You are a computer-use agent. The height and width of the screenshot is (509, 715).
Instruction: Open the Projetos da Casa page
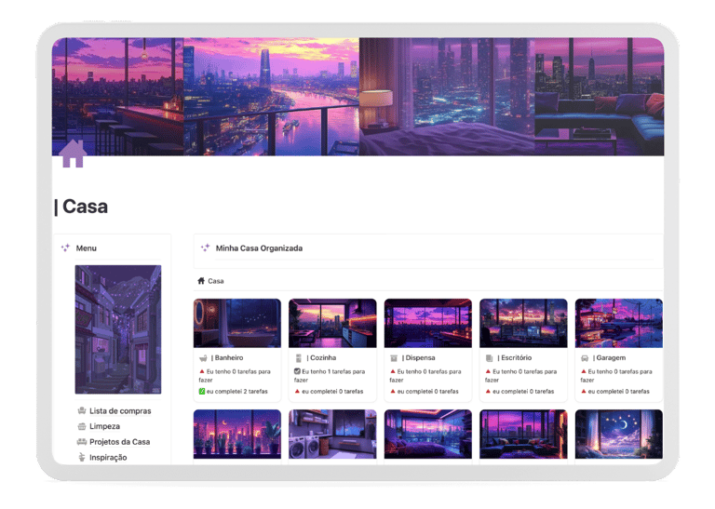coord(119,442)
